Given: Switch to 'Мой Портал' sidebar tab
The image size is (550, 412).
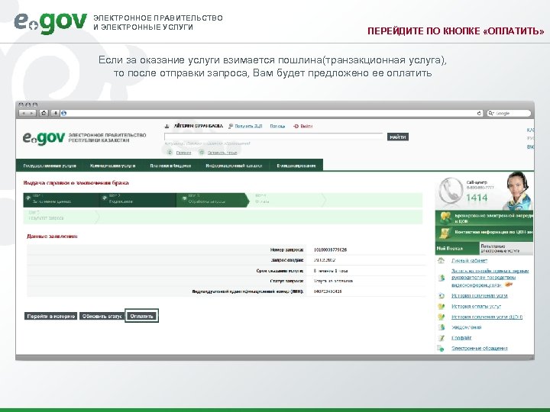Looking at the screenshot, I should pyautogui.click(x=457, y=249).
